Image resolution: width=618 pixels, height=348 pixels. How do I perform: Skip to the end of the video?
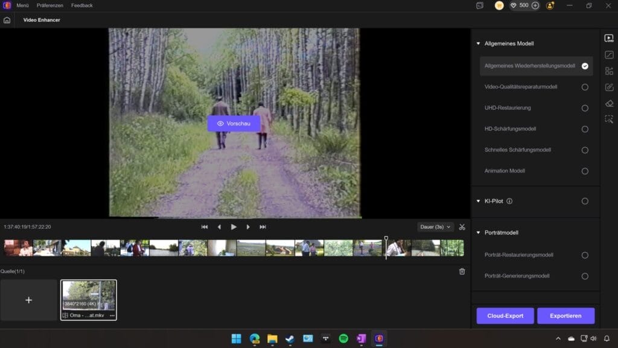[x=263, y=227]
